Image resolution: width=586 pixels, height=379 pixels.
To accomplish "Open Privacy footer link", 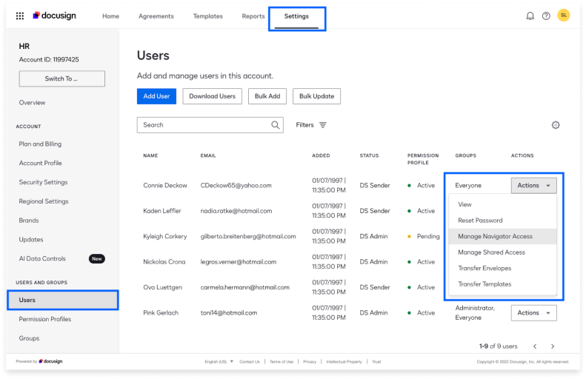I will pyautogui.click(x=310, y=362).
